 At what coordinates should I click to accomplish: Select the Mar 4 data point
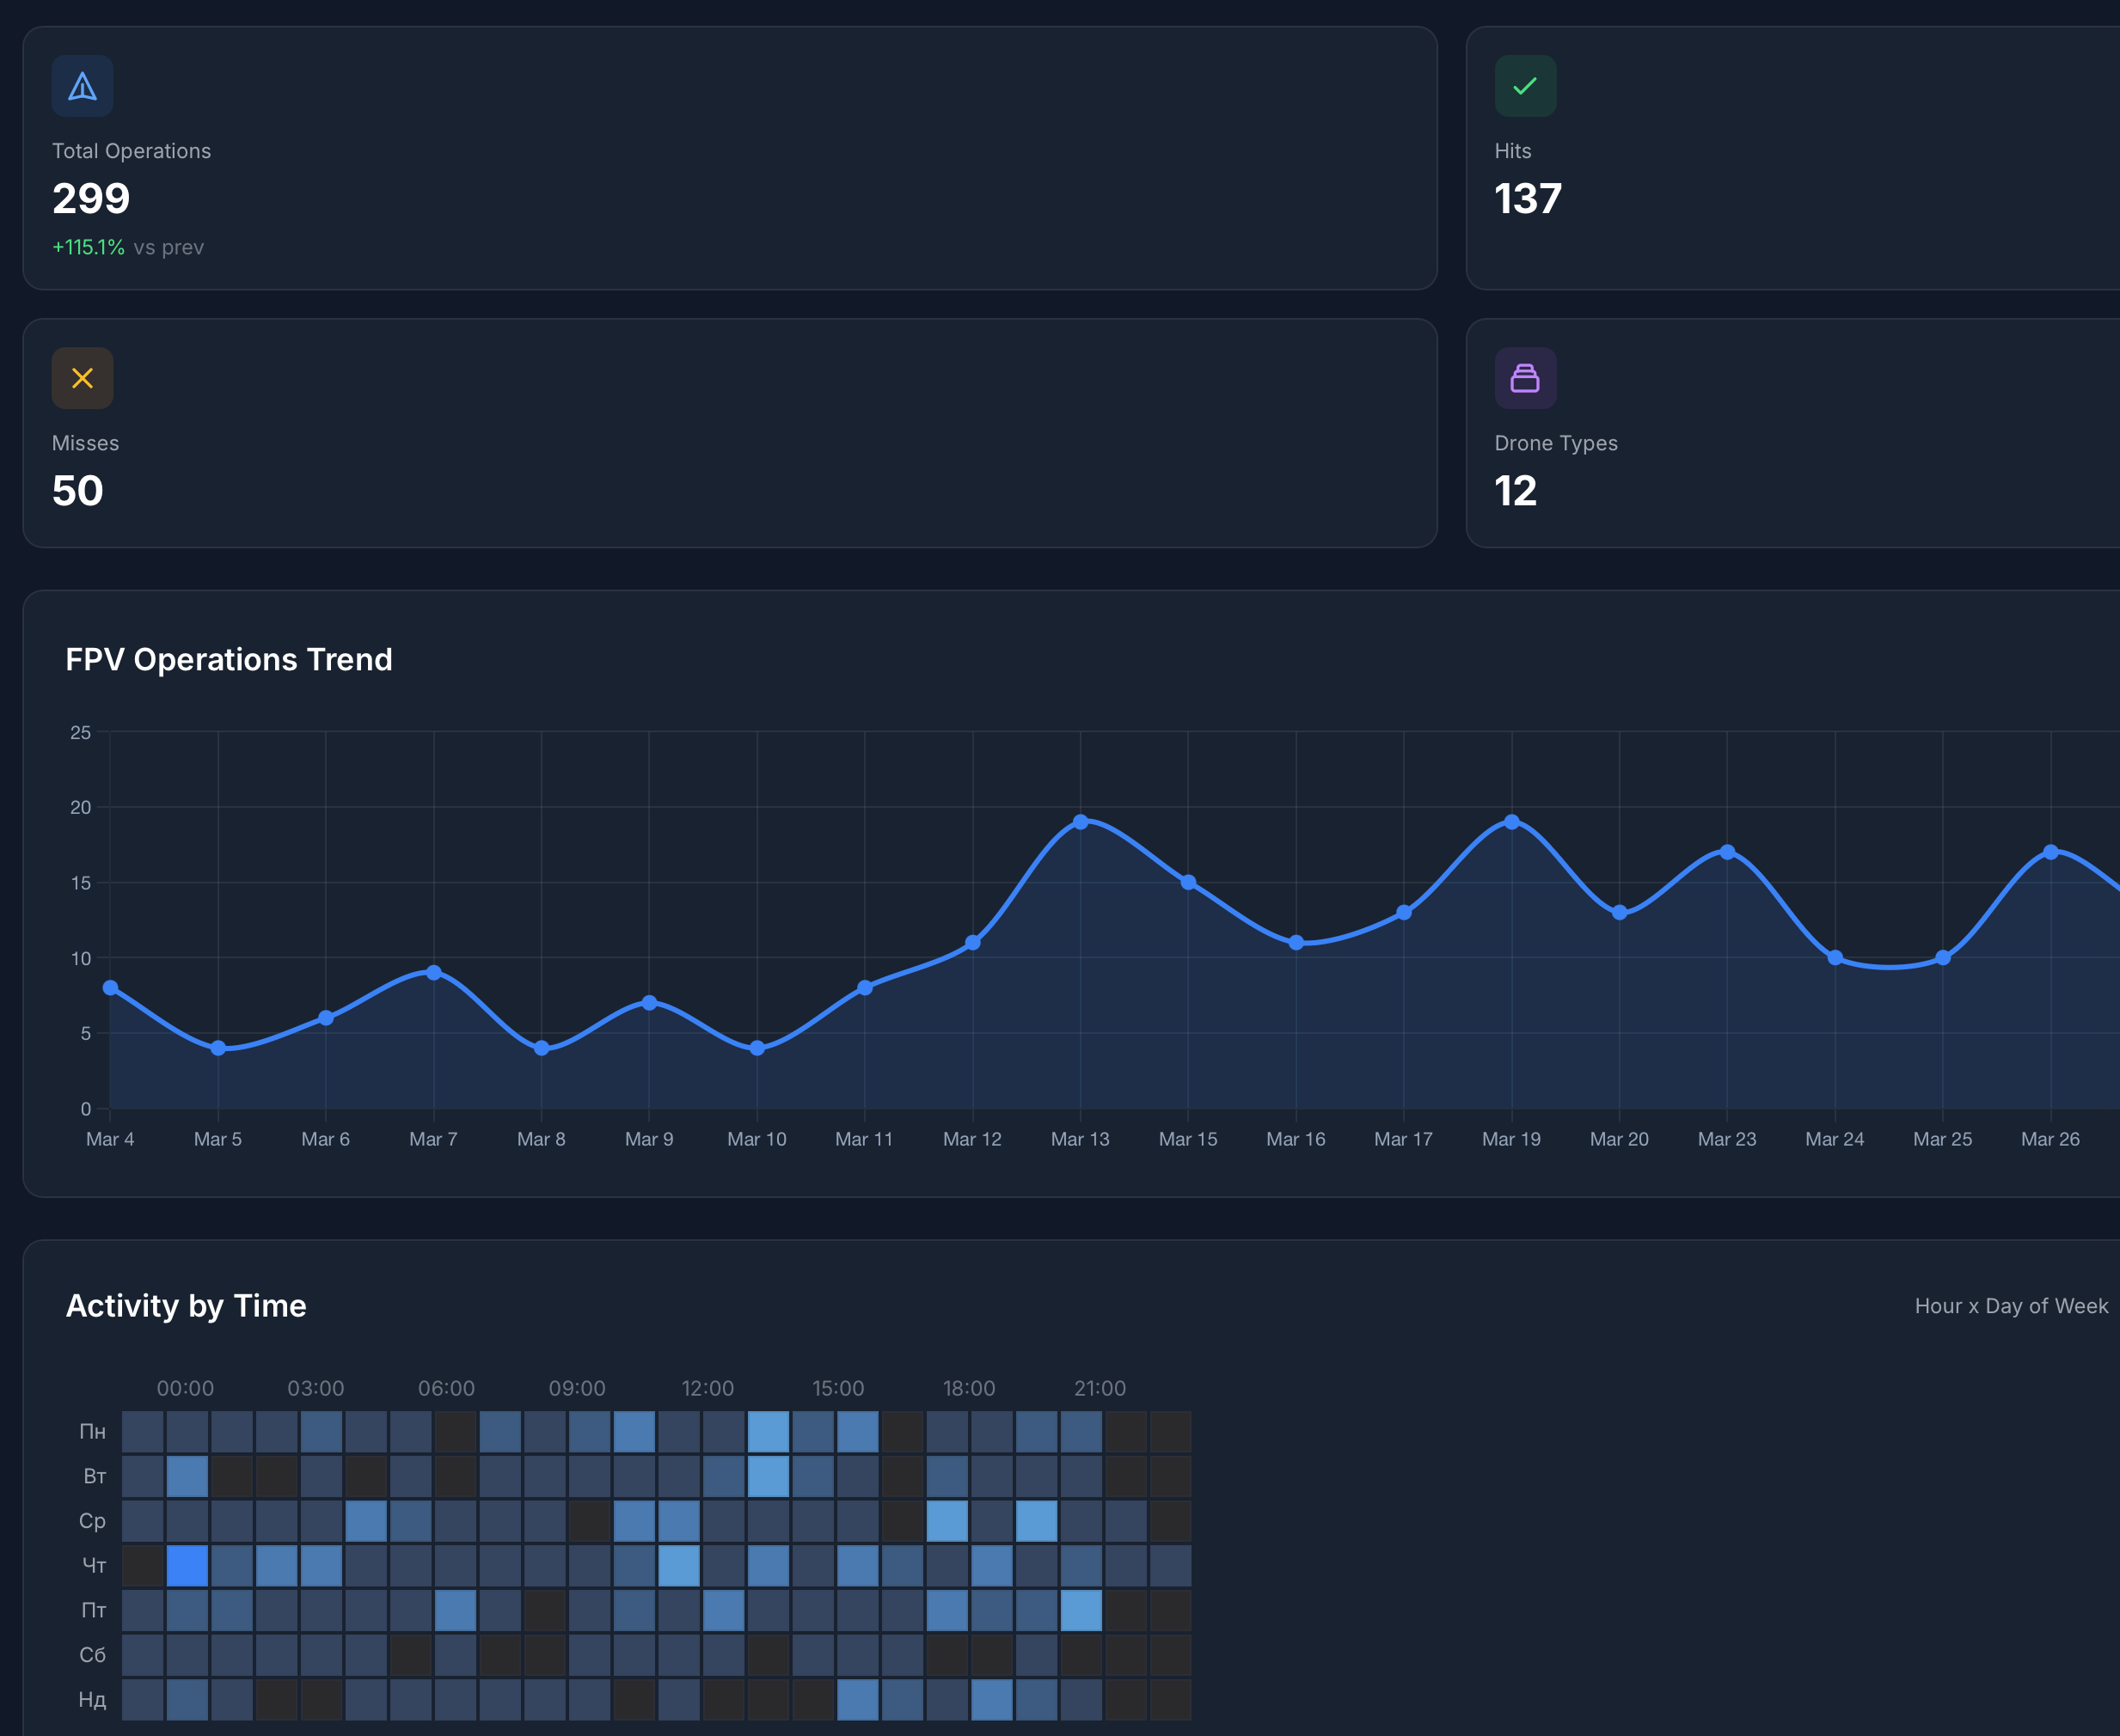click(x=110, y=988)
